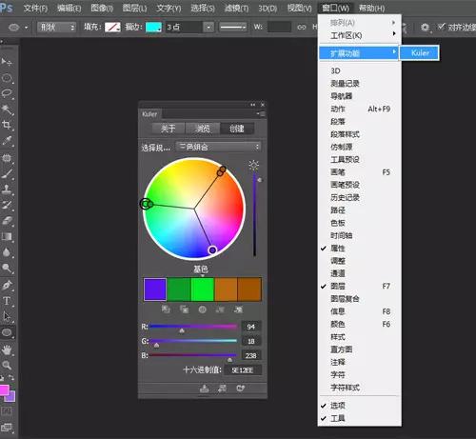Image resolution: width=476 pixels, height=439 pixels.
Task: Expand stroke width 3点 dropdown arrow
Action: tap(208, 28)
